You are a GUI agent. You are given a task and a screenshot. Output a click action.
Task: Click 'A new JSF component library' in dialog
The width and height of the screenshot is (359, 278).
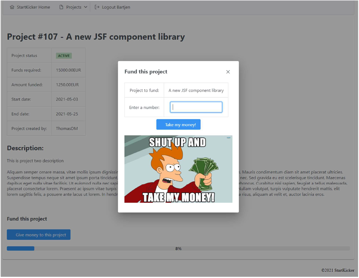pyautogui.click(x=196, y=91)
